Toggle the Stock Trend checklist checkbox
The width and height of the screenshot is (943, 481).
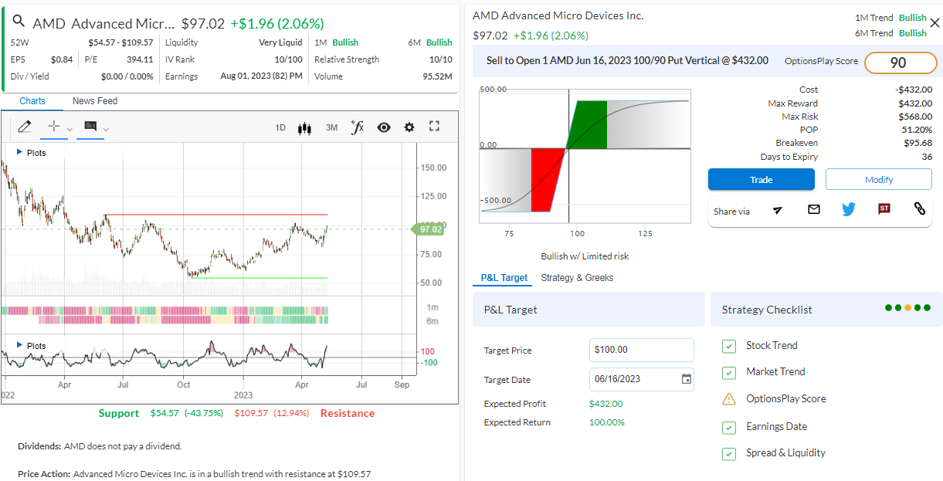pos(729,346)
